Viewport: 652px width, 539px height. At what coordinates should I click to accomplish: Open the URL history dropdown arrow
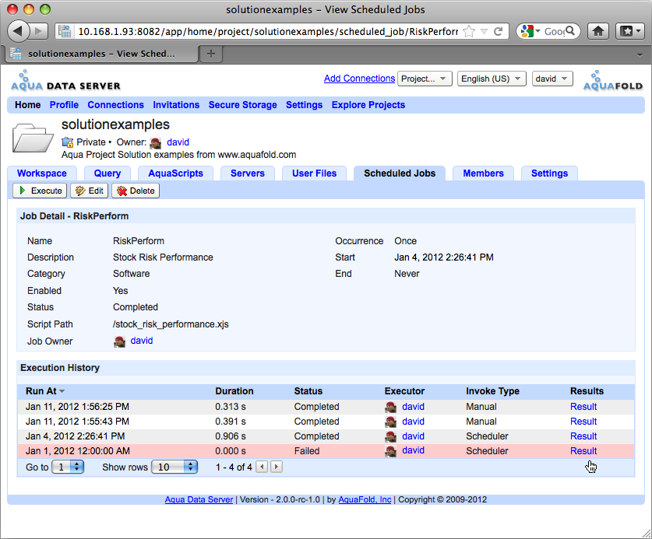pos(484,31)
